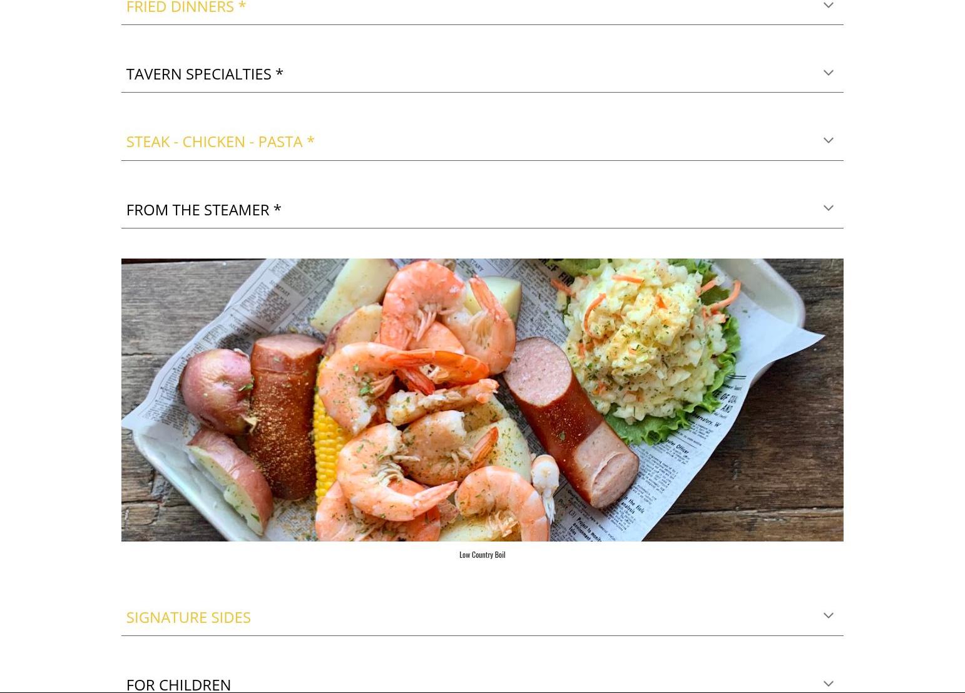Click the whole red potato in photo

pyautogui.click(x=216, y=389)
